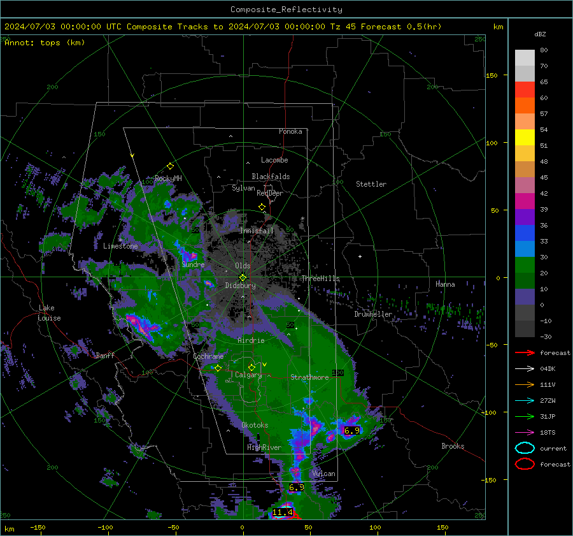Viewport: 573px width, 536px height.
Task: Select the bright yellow 54 dBZ swatch
Action: (x=525, y=137)
